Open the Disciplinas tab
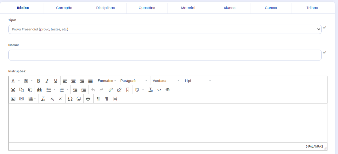The height and width of the screenshot is (154, 338). click(x=106, y=8)
